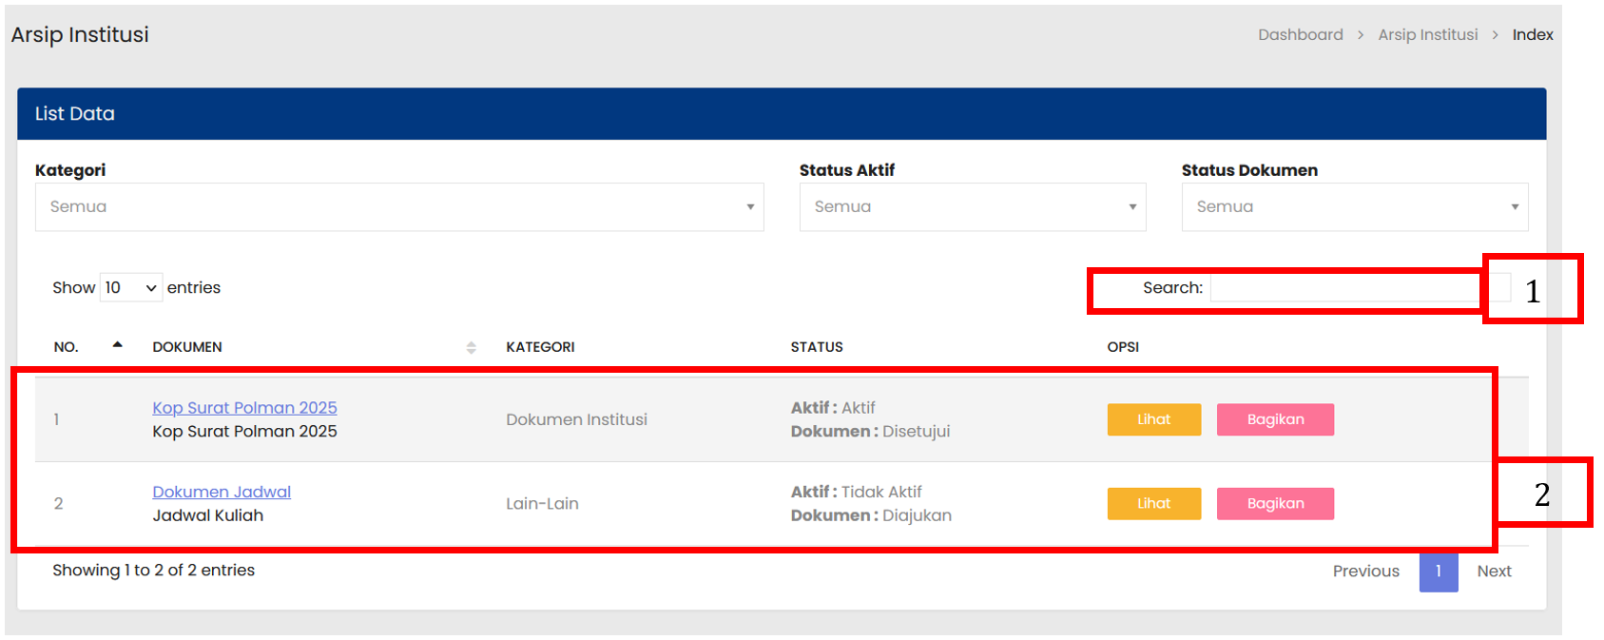Change the Show entries count selector

coord(131,288)
